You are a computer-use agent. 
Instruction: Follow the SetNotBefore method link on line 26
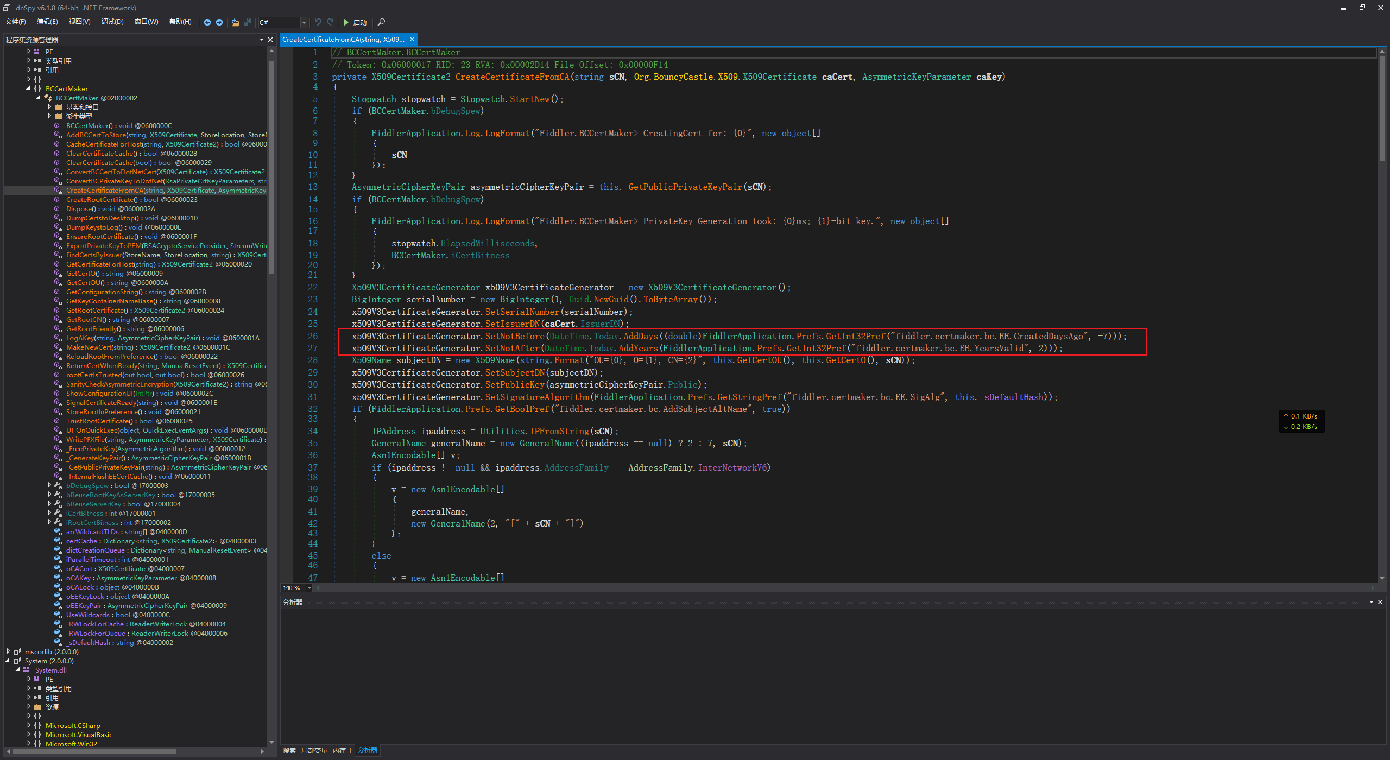coord(515,336)
